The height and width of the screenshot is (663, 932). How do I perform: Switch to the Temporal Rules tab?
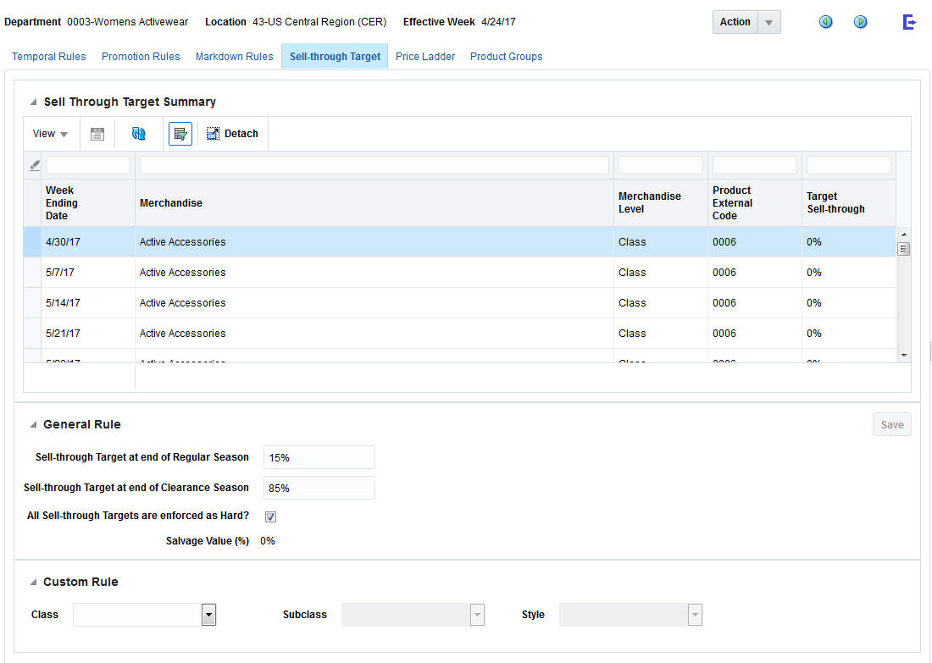pyautogui.click(x=49, y=57)
